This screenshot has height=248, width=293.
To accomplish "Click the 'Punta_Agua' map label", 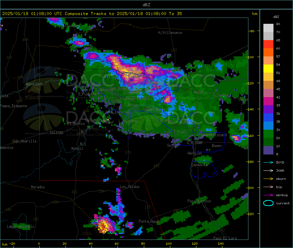I will (148, 221).
